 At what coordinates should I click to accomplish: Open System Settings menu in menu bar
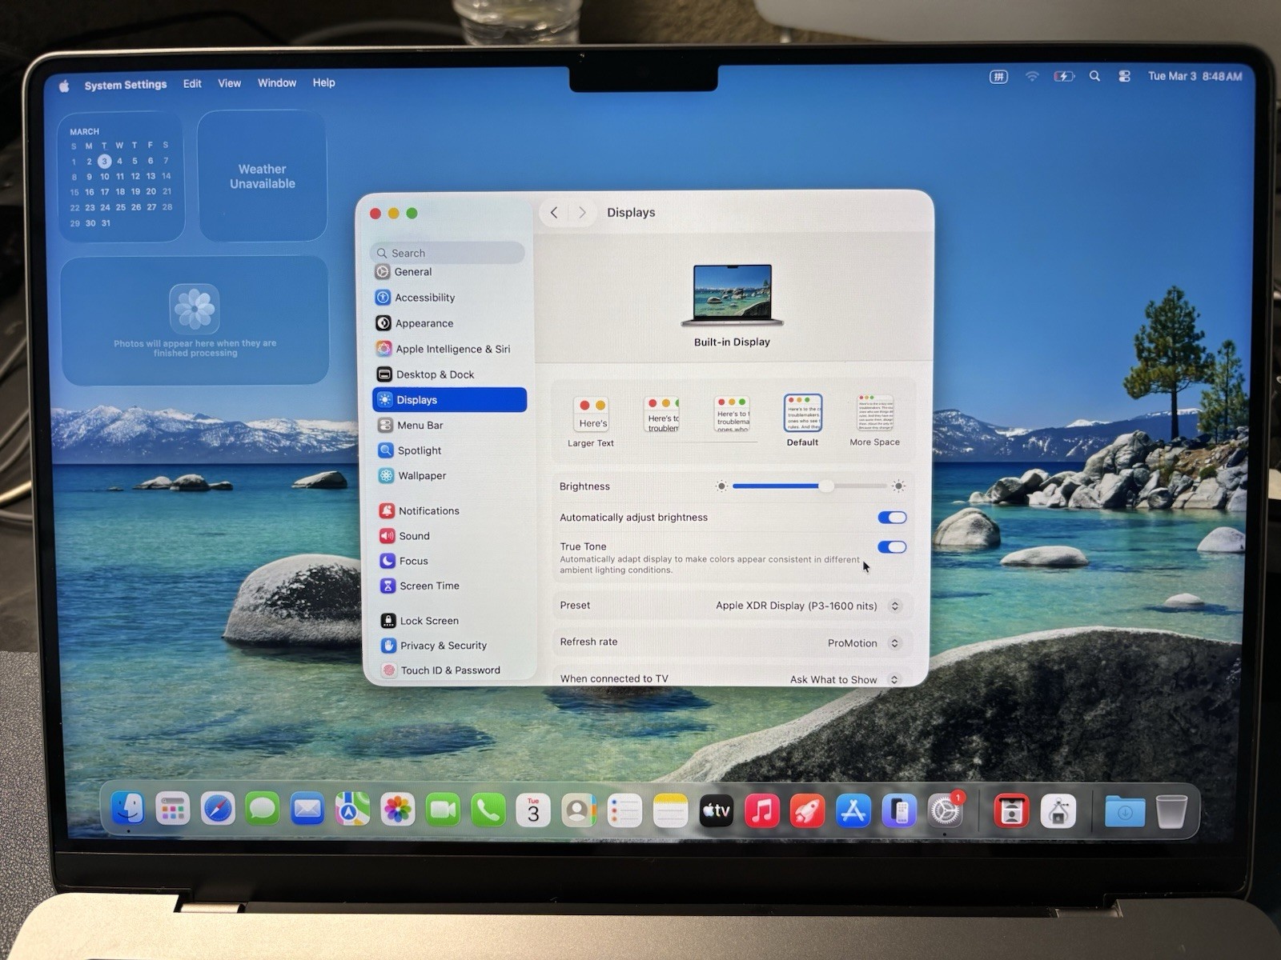pos(126,85)
